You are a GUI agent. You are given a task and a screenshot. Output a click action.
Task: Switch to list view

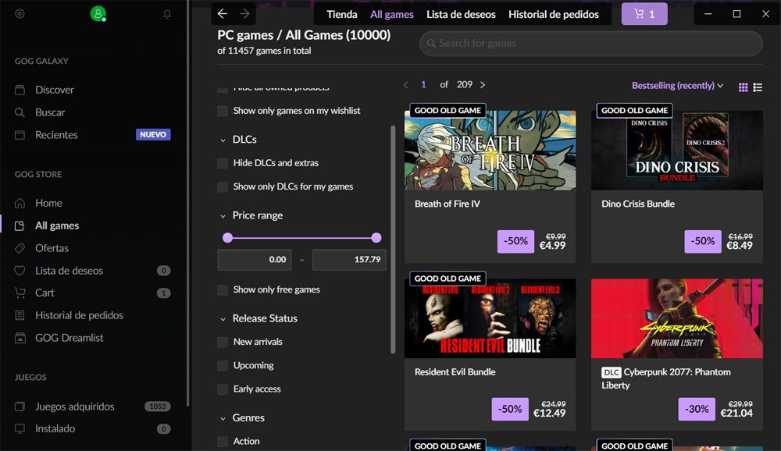click(758, 87)
